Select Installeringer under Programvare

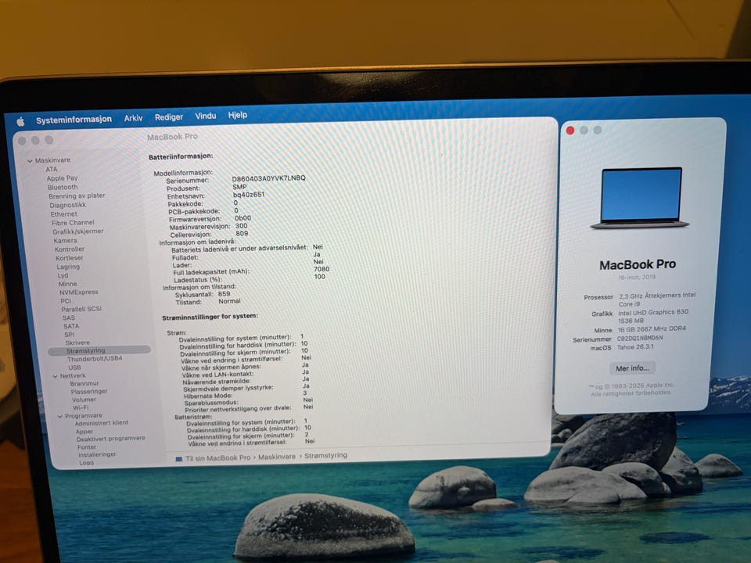97,454
